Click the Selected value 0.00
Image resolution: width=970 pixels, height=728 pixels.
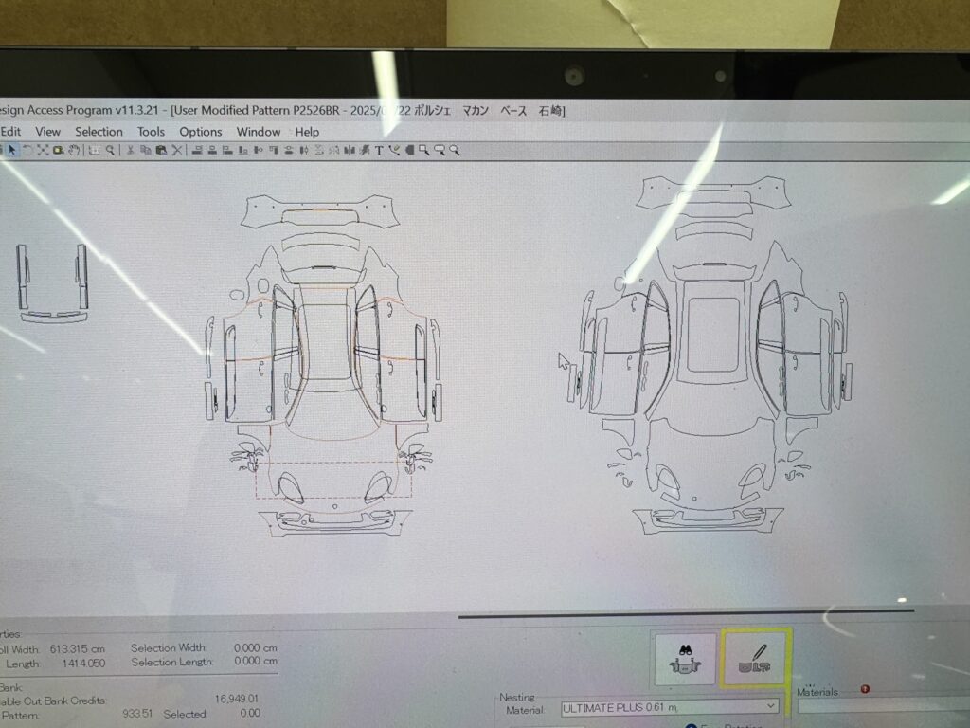pos(250,713)
